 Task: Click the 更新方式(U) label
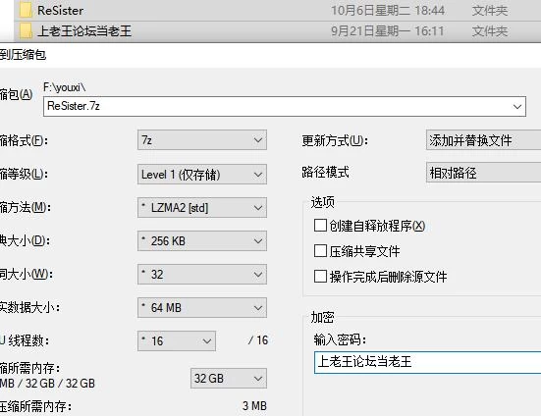pyautogui.click(x=335, y=140)
